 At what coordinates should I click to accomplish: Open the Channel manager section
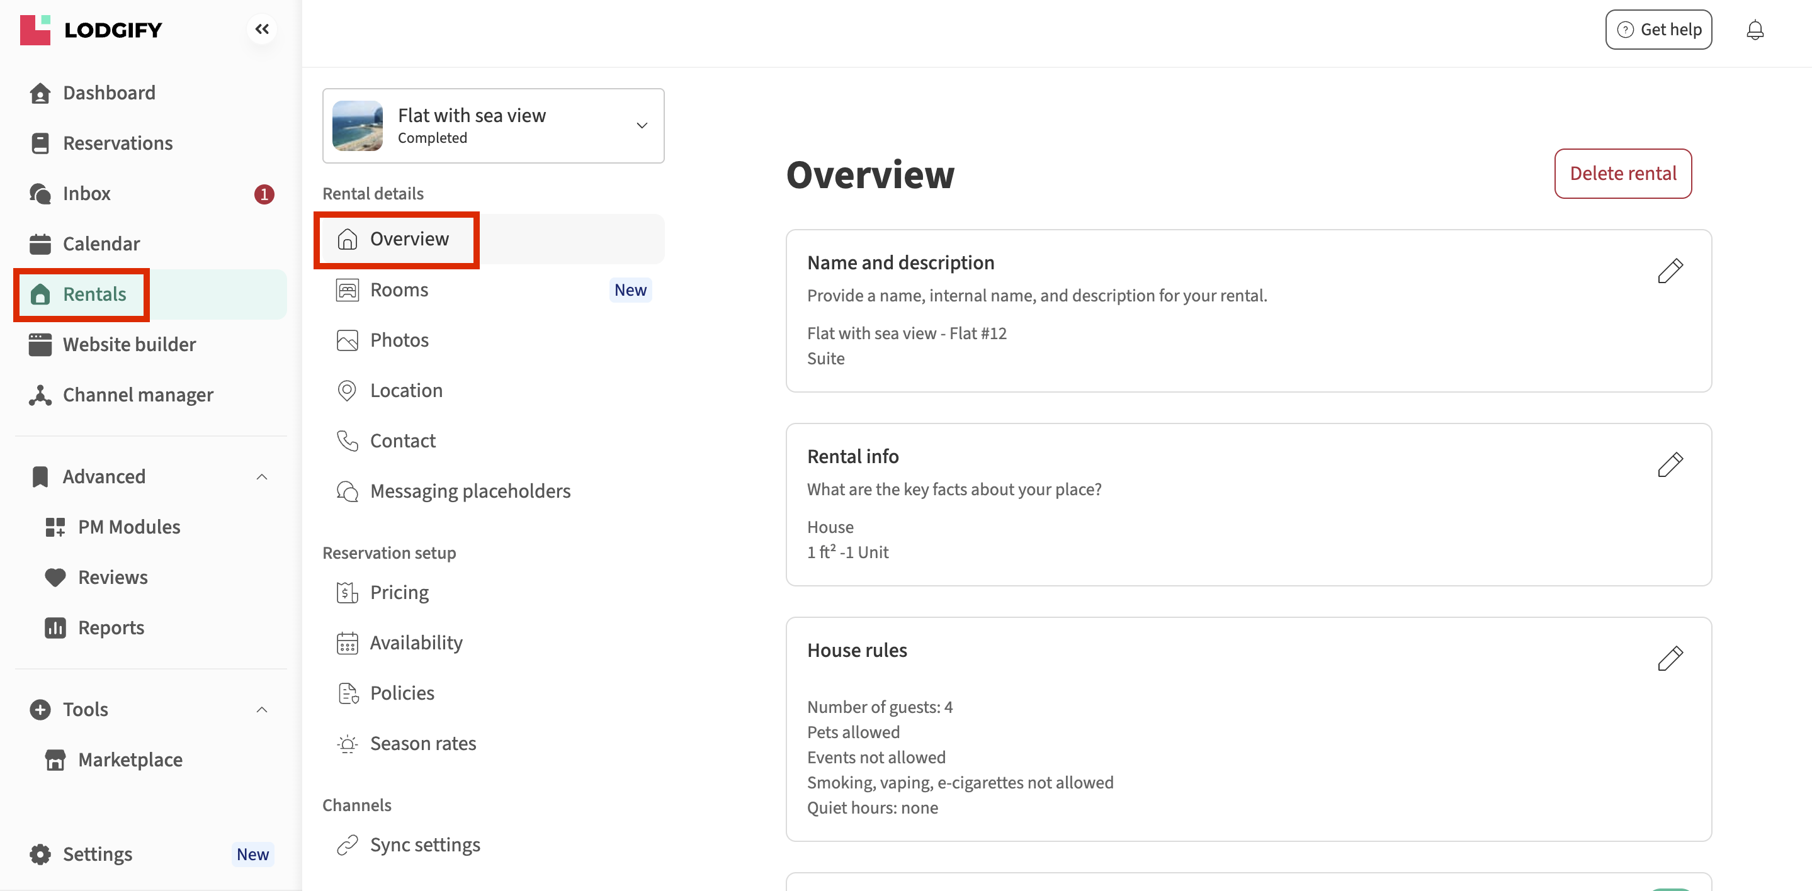(x=138, y=395)
